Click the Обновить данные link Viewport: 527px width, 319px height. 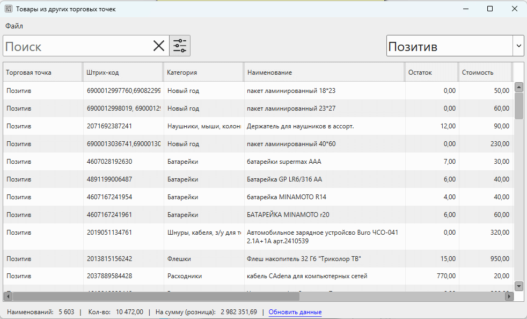tap(295, 312)
